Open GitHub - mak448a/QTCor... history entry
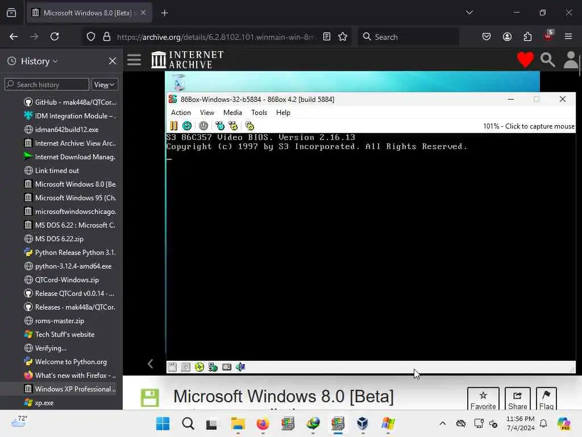This screenshot has height=437, width=582. coord(70,102)
